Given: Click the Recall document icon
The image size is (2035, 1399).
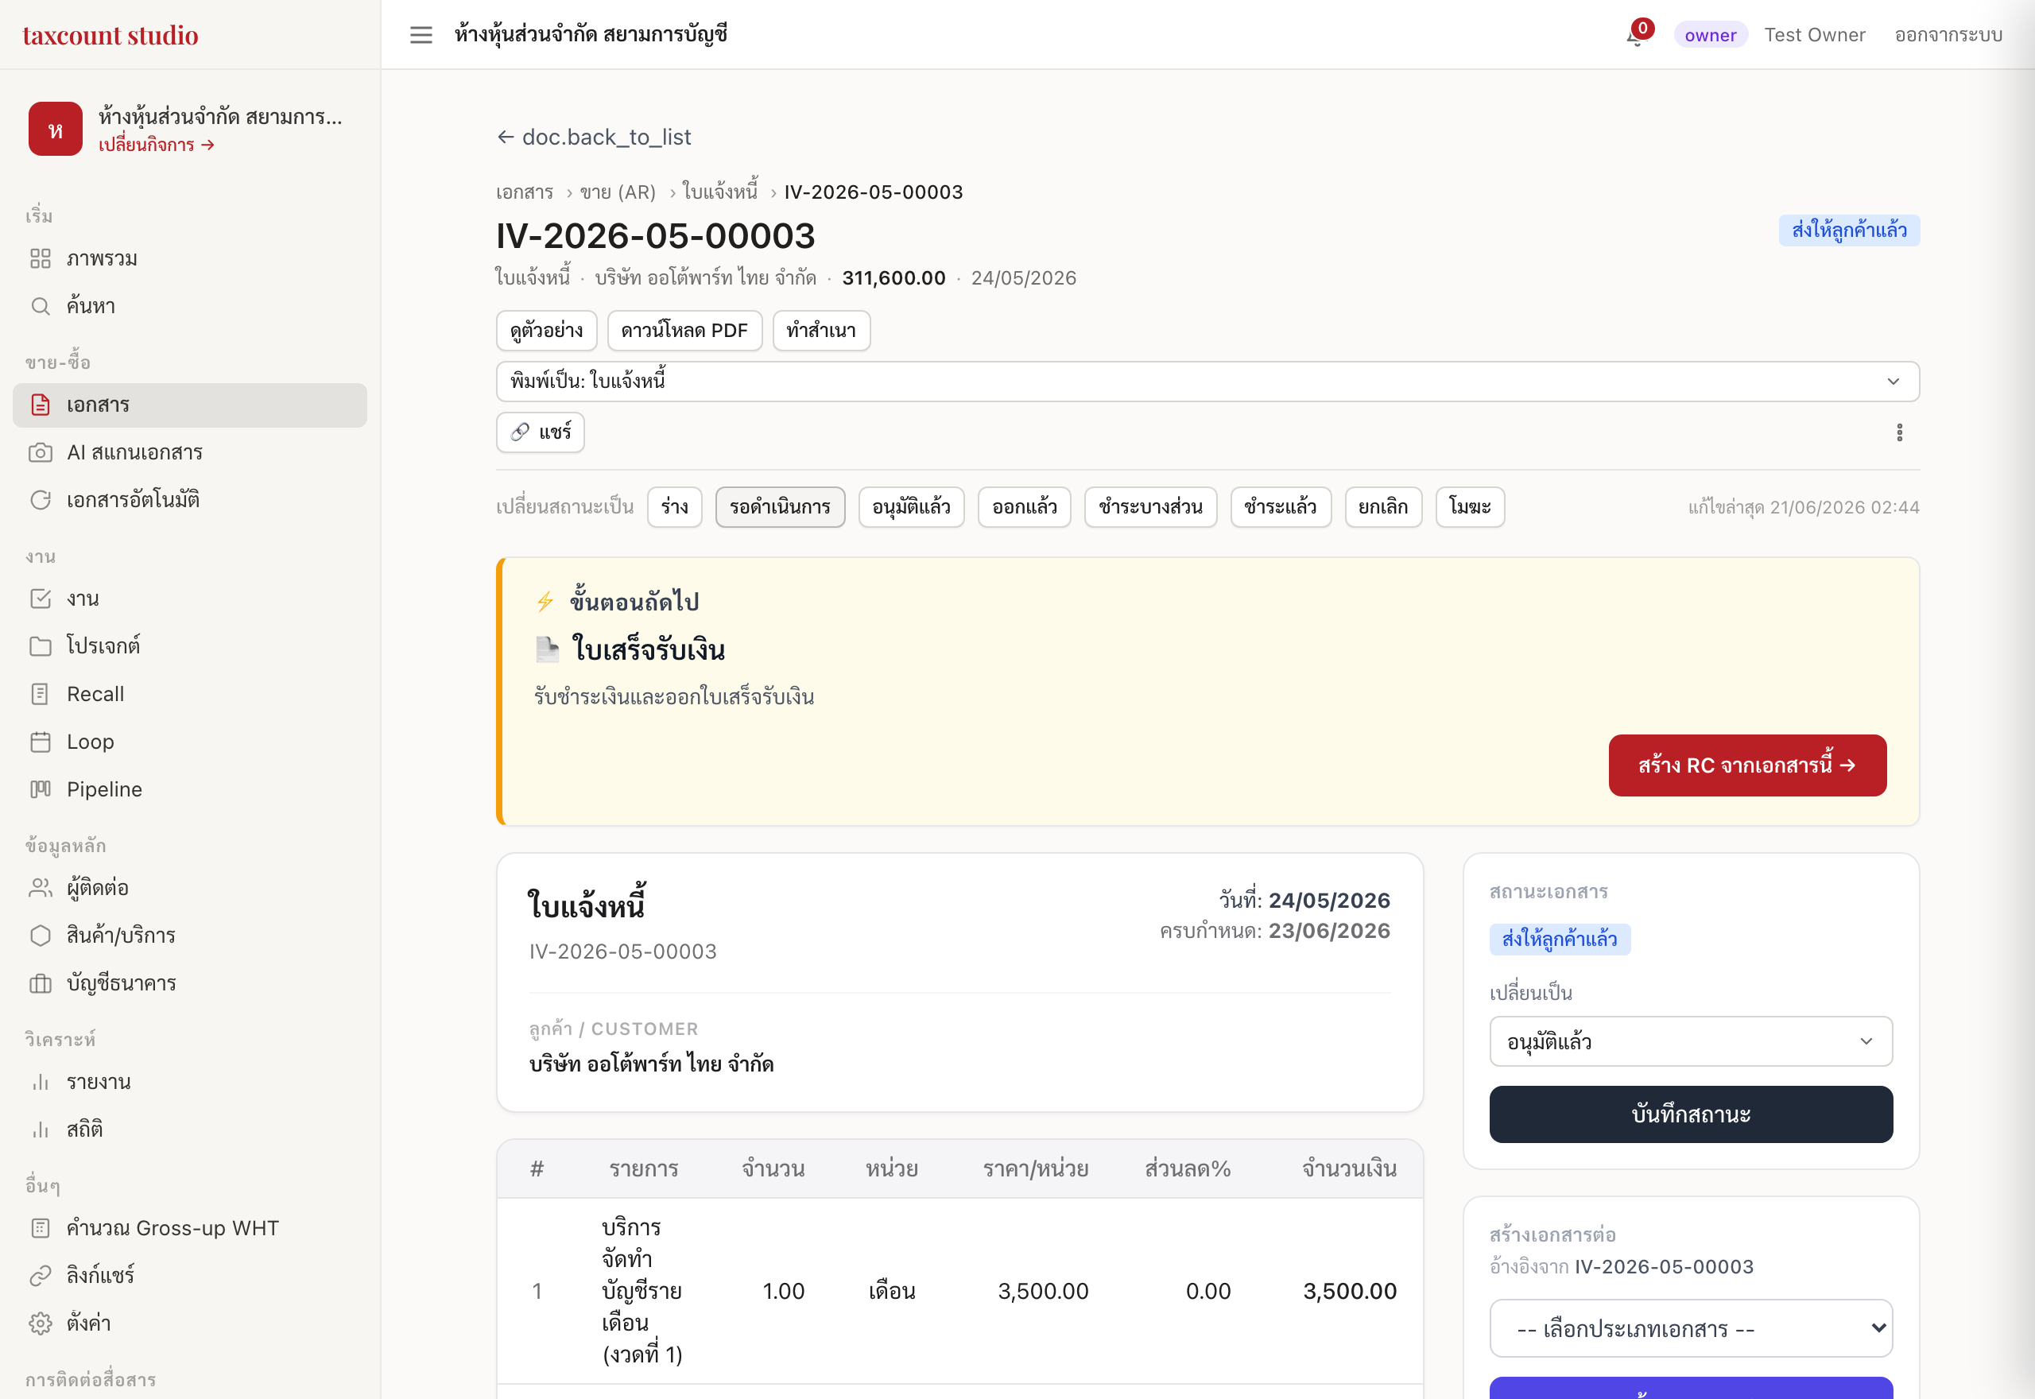Looking at the screenshot, I should point(41,694).
